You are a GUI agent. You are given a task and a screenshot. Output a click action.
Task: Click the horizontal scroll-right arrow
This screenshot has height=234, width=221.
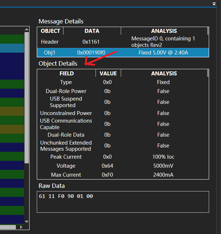click(x=21, y=227)
